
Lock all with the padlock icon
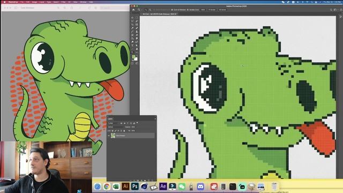pos(124,131)
